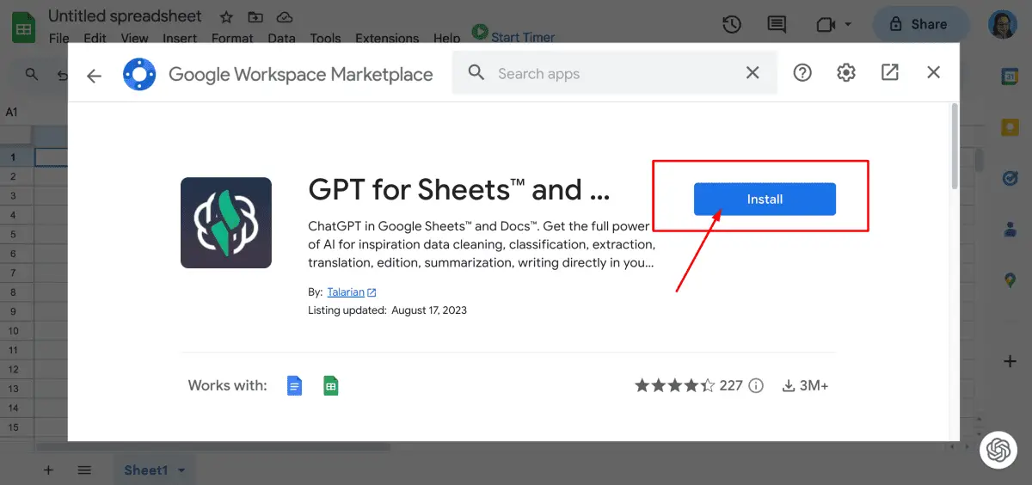Viewport: 1032px width, 485px height.
Task: Click the 3M+ downloads icon
Action: click(x=789, y=386)
